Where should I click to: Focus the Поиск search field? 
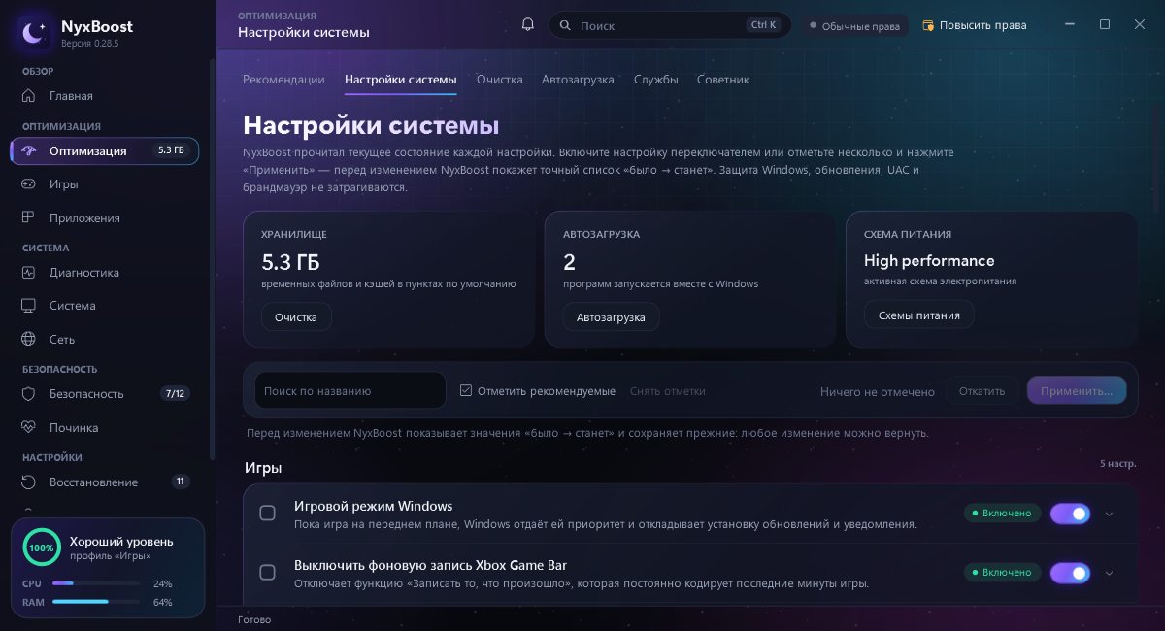point(670,25)
